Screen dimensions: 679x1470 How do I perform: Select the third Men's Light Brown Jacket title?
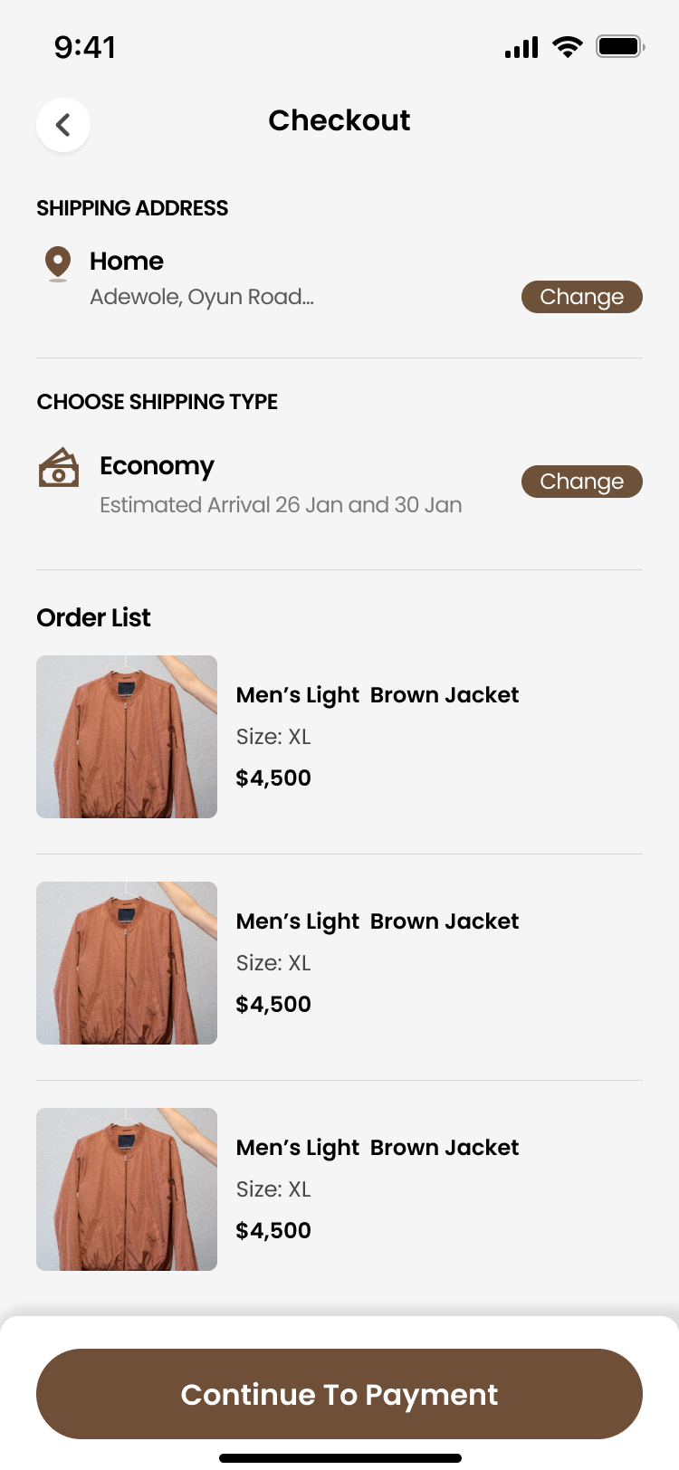pos(378,1148)
